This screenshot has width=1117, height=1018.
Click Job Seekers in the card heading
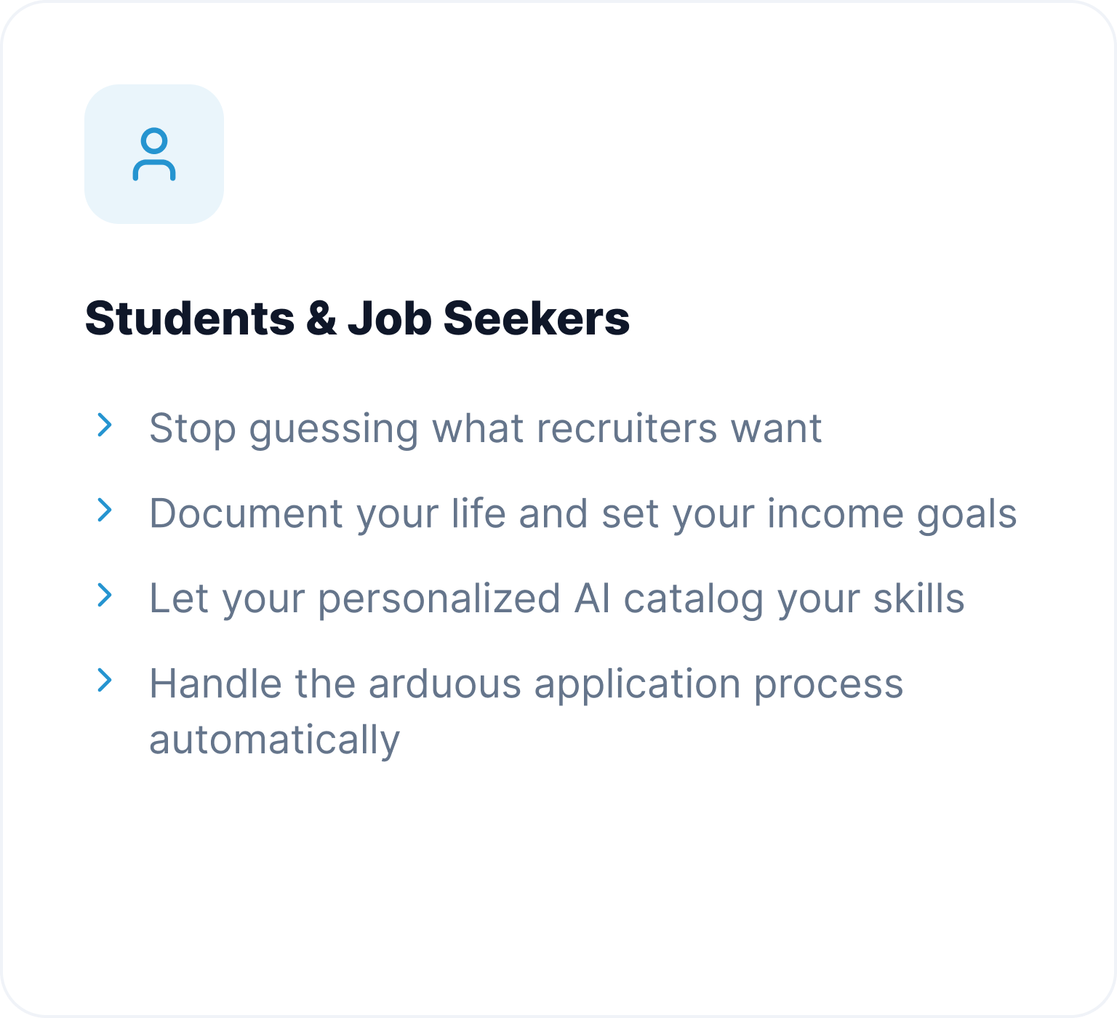(489, 318)
